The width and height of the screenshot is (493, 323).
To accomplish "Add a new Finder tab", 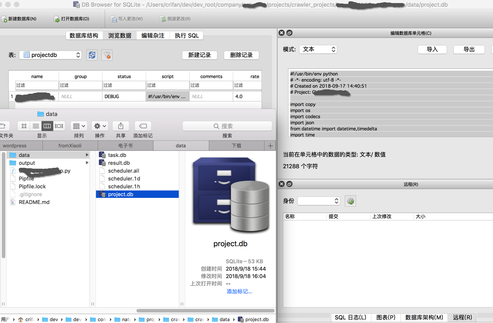I will 270,146.
